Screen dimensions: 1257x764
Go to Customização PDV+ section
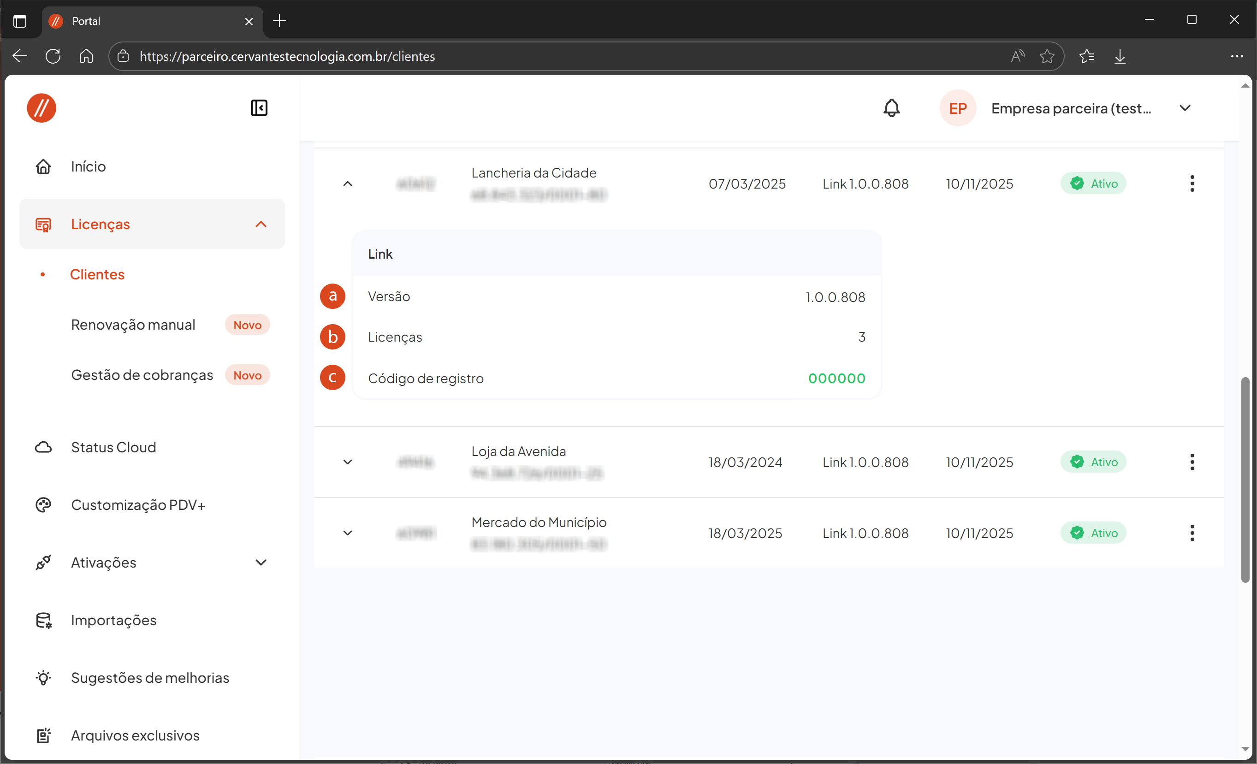click(x=138, y=505)
